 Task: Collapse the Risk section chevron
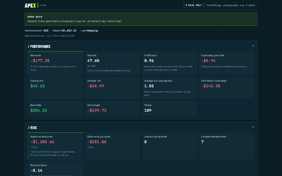[253, 127]
